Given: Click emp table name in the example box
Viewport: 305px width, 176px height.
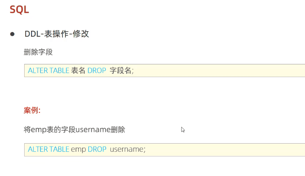Looking at the screenshot, I should 78,150.
